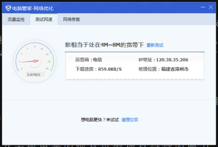
Task: Switch to the 流量监控 tab
Action: (16, 20)
